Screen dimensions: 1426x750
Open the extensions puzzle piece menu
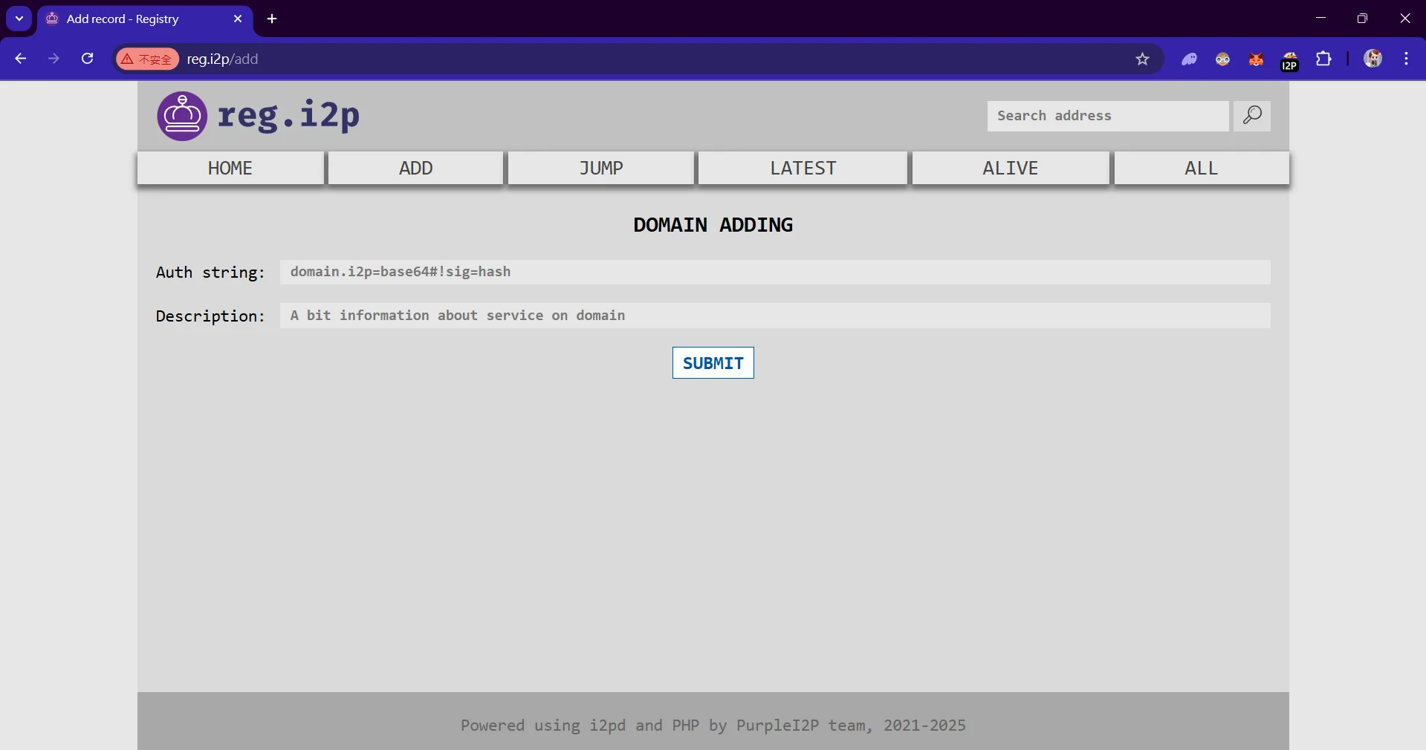point(1323,59)
